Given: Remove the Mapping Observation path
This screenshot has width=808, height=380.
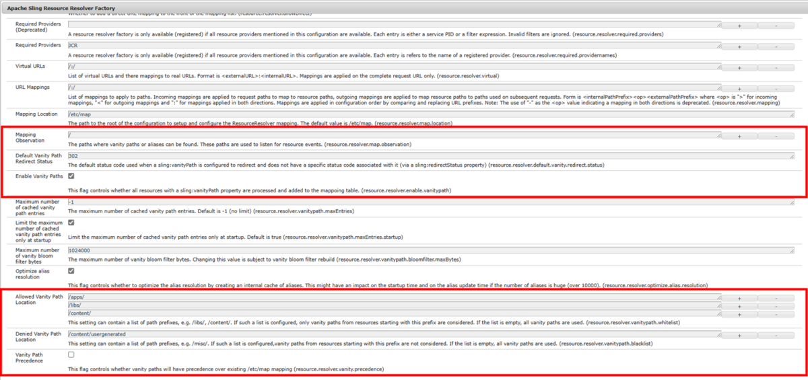Looking at the screenshot, I should pos(776,136).
